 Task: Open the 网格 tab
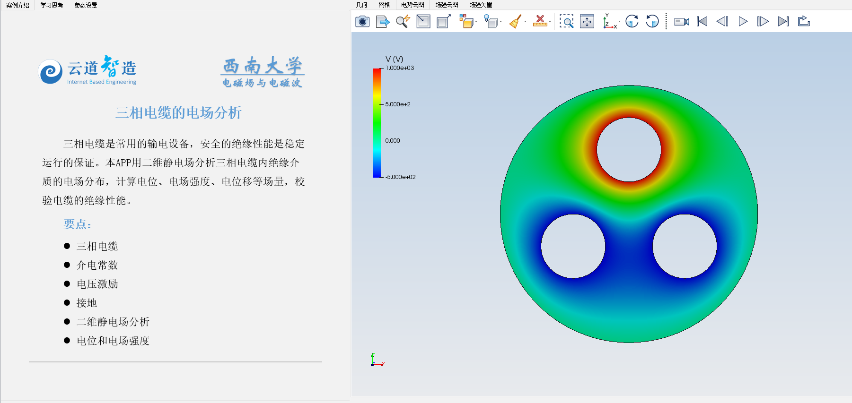click(384, 5)
